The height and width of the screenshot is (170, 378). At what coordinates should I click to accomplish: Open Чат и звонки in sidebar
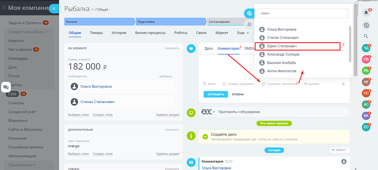coord(20,50)
